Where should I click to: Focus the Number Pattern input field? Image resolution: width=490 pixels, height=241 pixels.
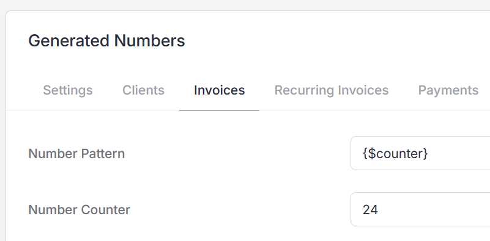(420, 153)
